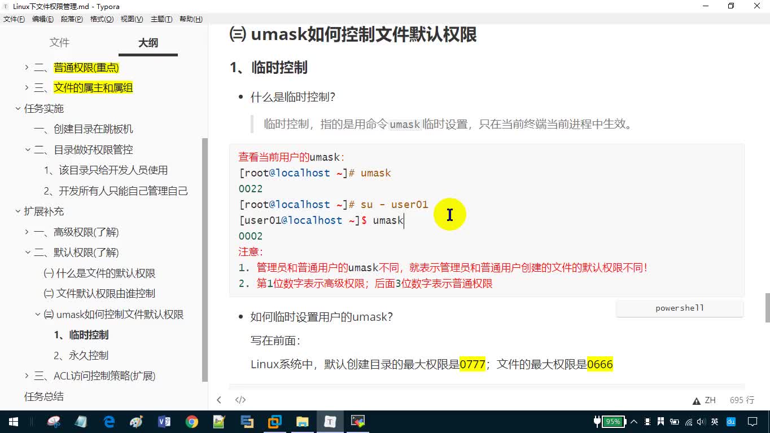Open the 文件(F) menu
Viewport: 770px width, 433px height.
pyautogui.click(x=14, y=19)
